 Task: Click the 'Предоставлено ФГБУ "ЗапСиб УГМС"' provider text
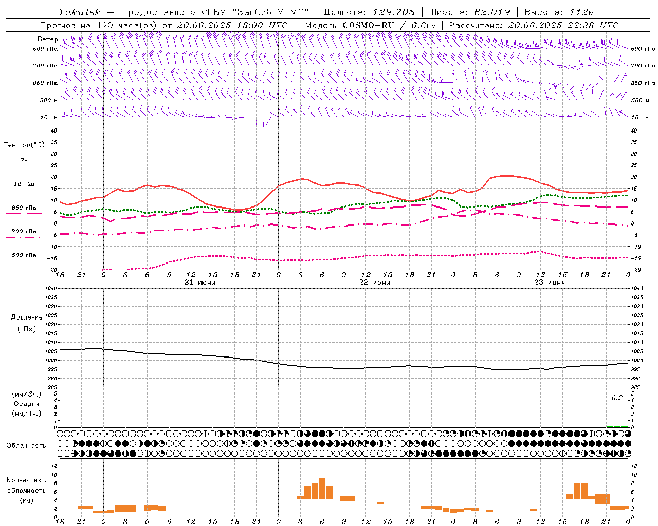tap(215, 12)
